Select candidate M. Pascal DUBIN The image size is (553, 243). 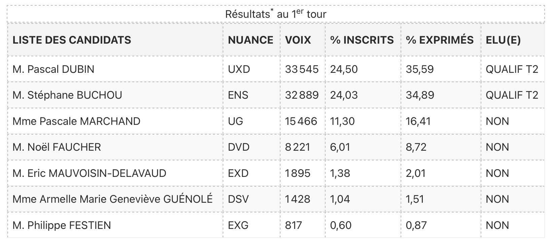click(53, 69)
